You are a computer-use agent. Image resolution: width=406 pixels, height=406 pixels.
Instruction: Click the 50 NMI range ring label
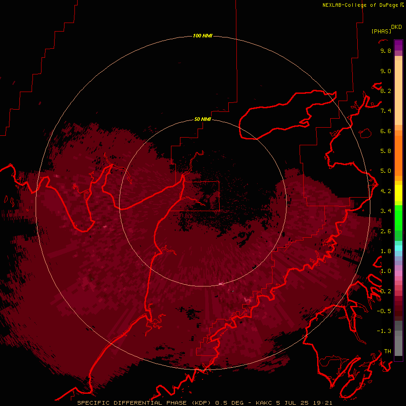point(203,119)
